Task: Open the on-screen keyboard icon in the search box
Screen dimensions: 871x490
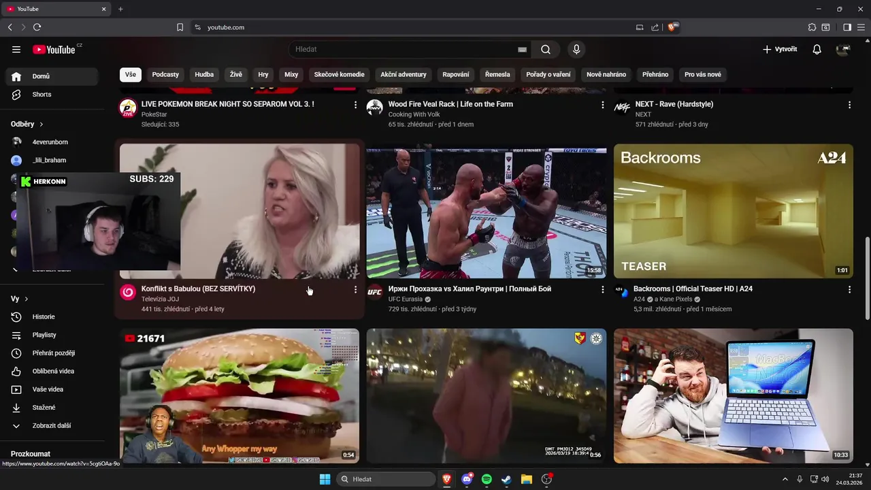Action: coord(522,49)
